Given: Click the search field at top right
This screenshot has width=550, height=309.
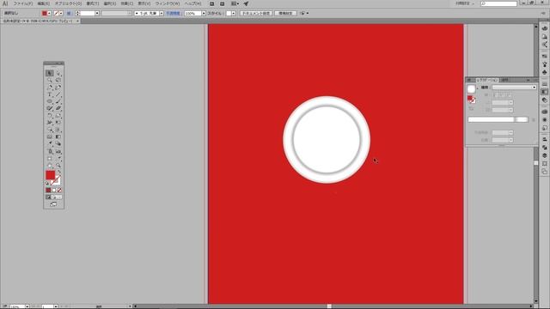Looking at the screenshot, I should 498,3.
